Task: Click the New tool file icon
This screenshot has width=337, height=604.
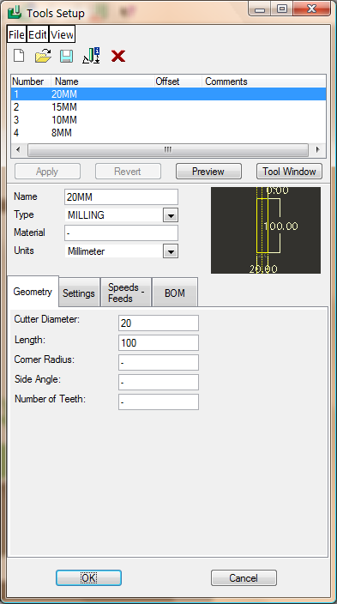Action: point(19,57)
